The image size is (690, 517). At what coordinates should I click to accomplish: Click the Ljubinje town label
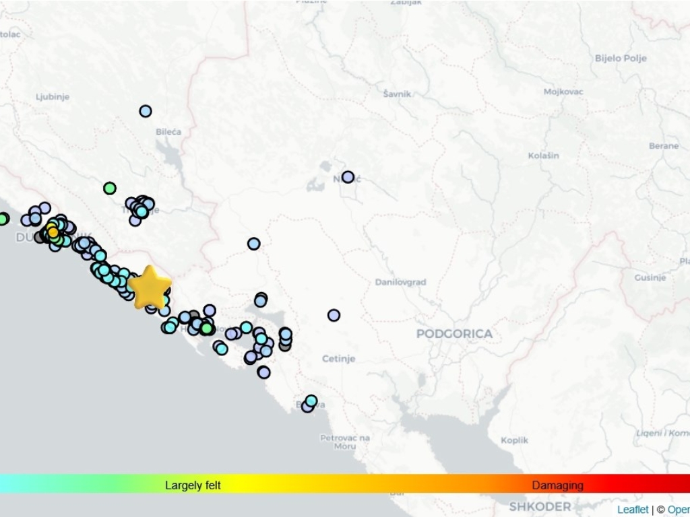pos(53,97)
